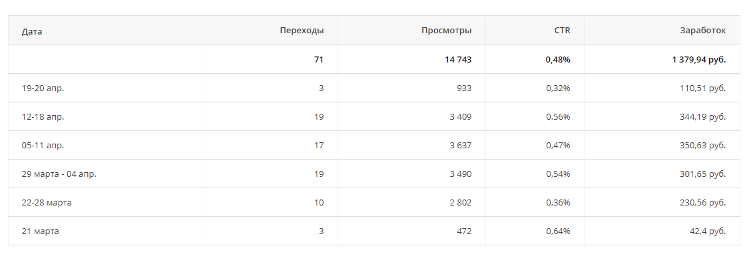The width and height of the screenshot is (749, 268).
Task: Select the 12-18 апр. date row
Action: (43, 117)
